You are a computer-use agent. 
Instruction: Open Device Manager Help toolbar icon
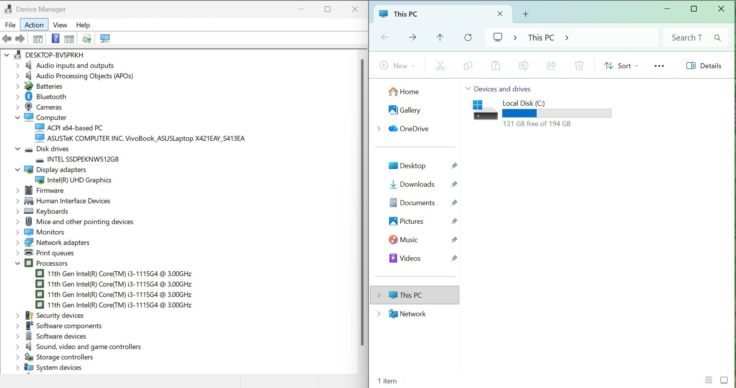pyautogui.click(x=56, y=39)
